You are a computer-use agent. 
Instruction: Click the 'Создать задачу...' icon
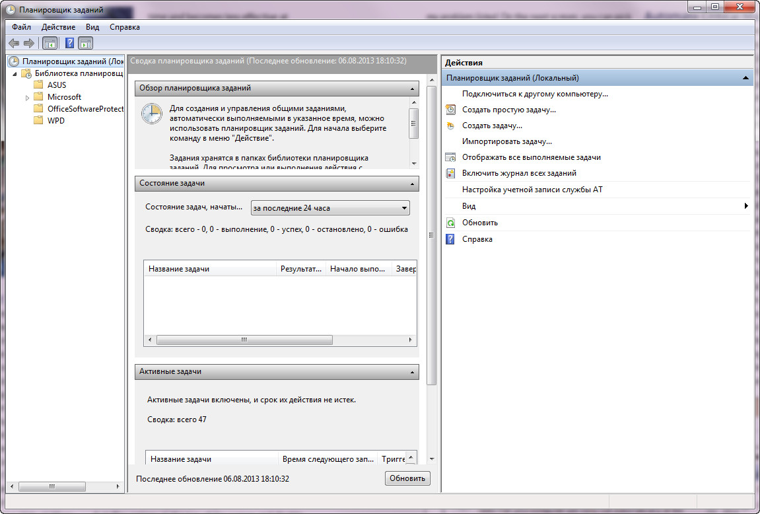450,126
